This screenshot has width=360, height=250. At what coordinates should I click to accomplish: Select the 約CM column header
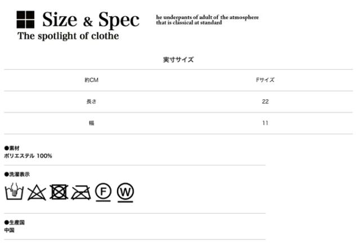pyautogui.click(x=91, y=80)
